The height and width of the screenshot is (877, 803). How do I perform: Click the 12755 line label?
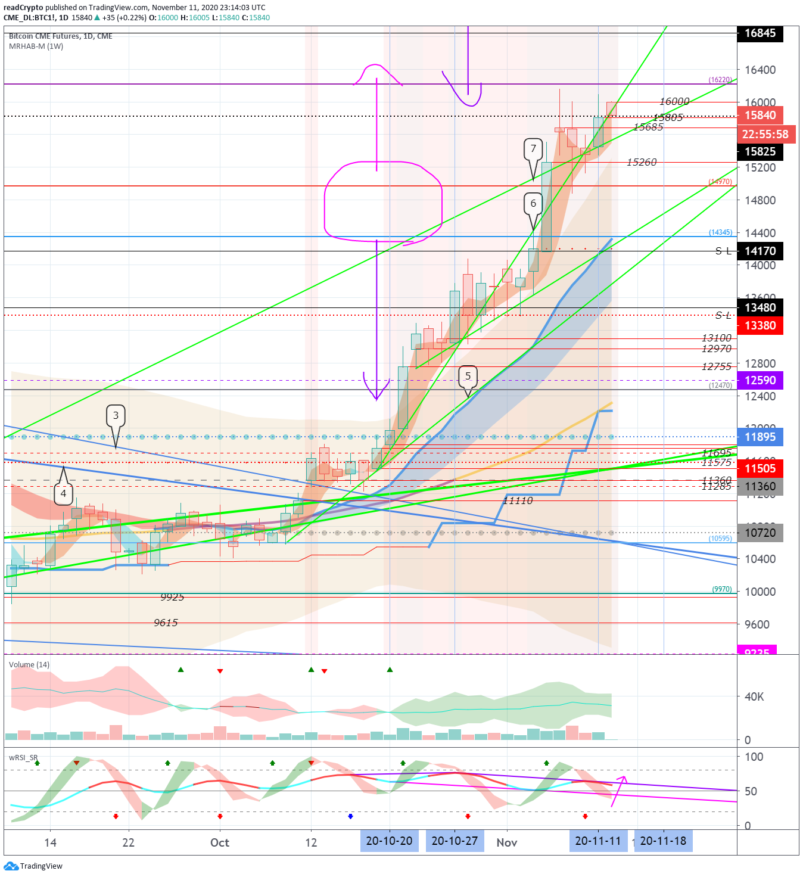pyautogui.click(x=716, y=366)
